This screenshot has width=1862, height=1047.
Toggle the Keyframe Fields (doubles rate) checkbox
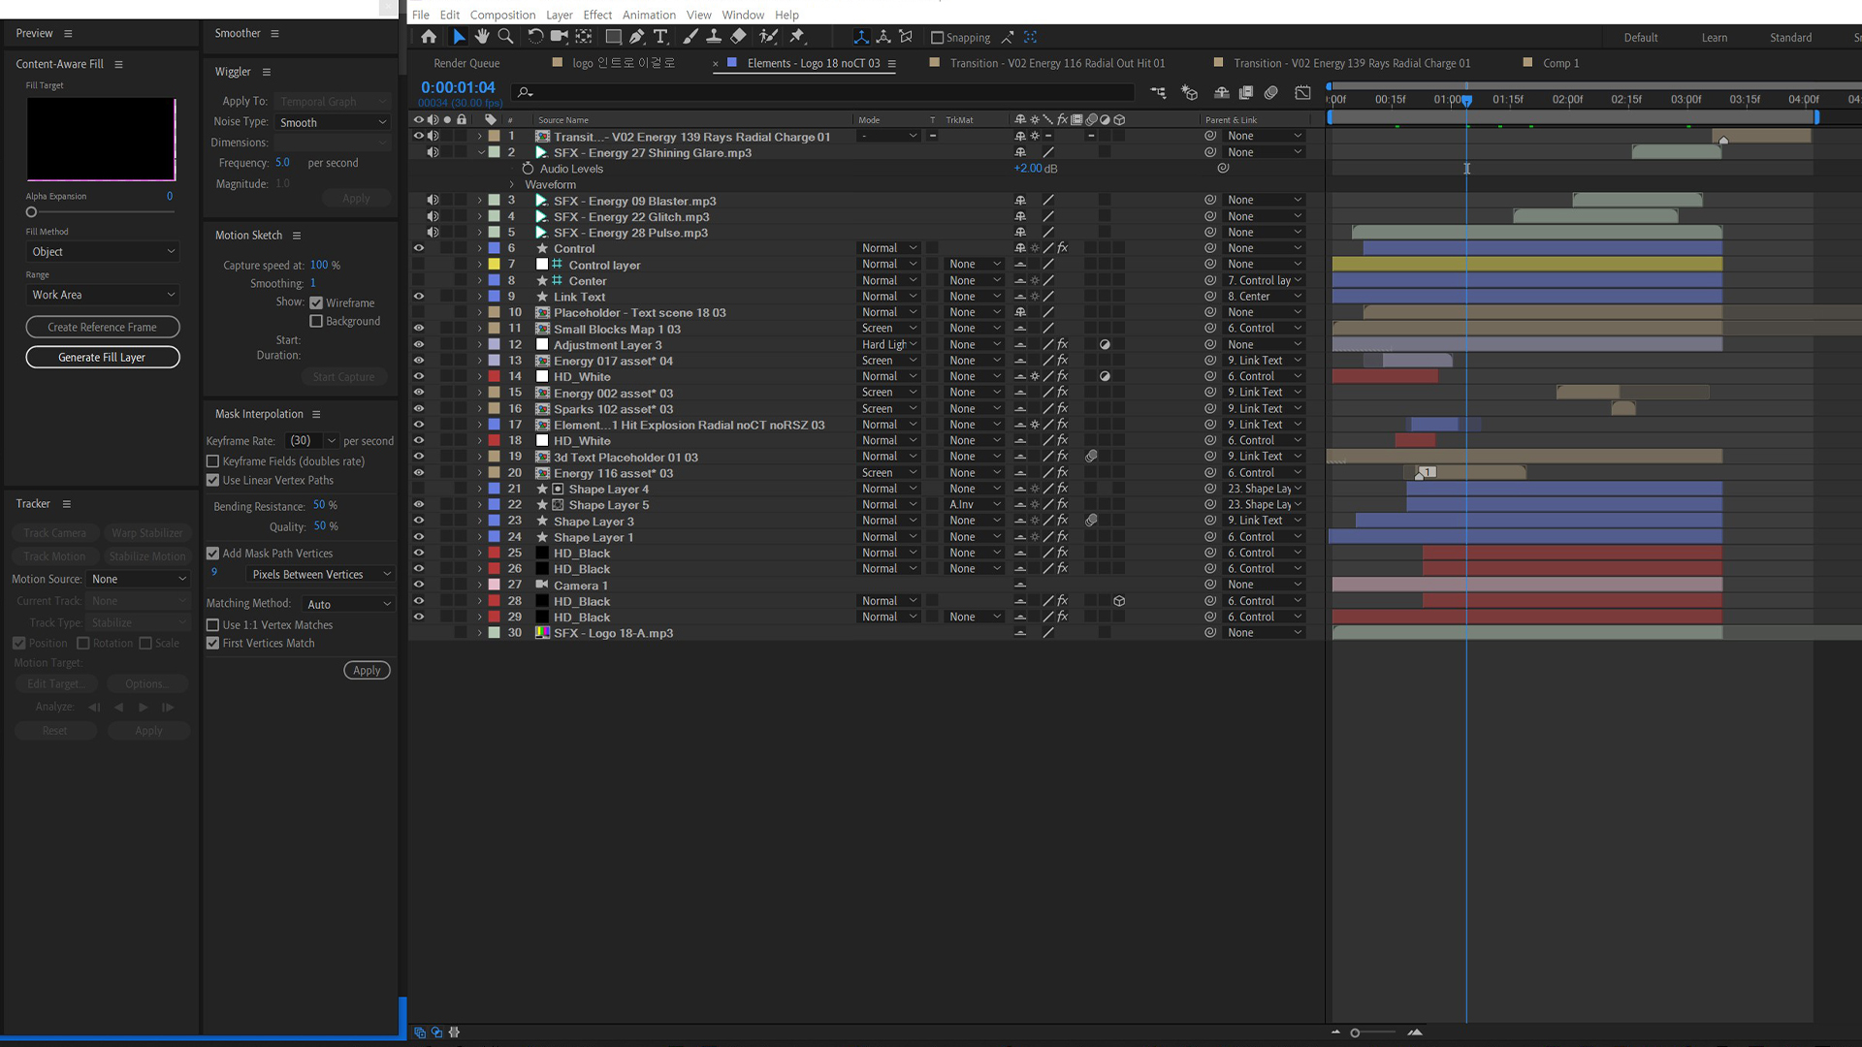(212, 461)
